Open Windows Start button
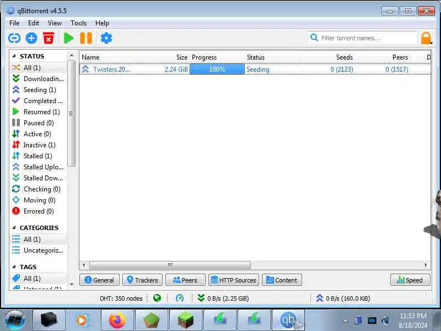 [15, 321]
